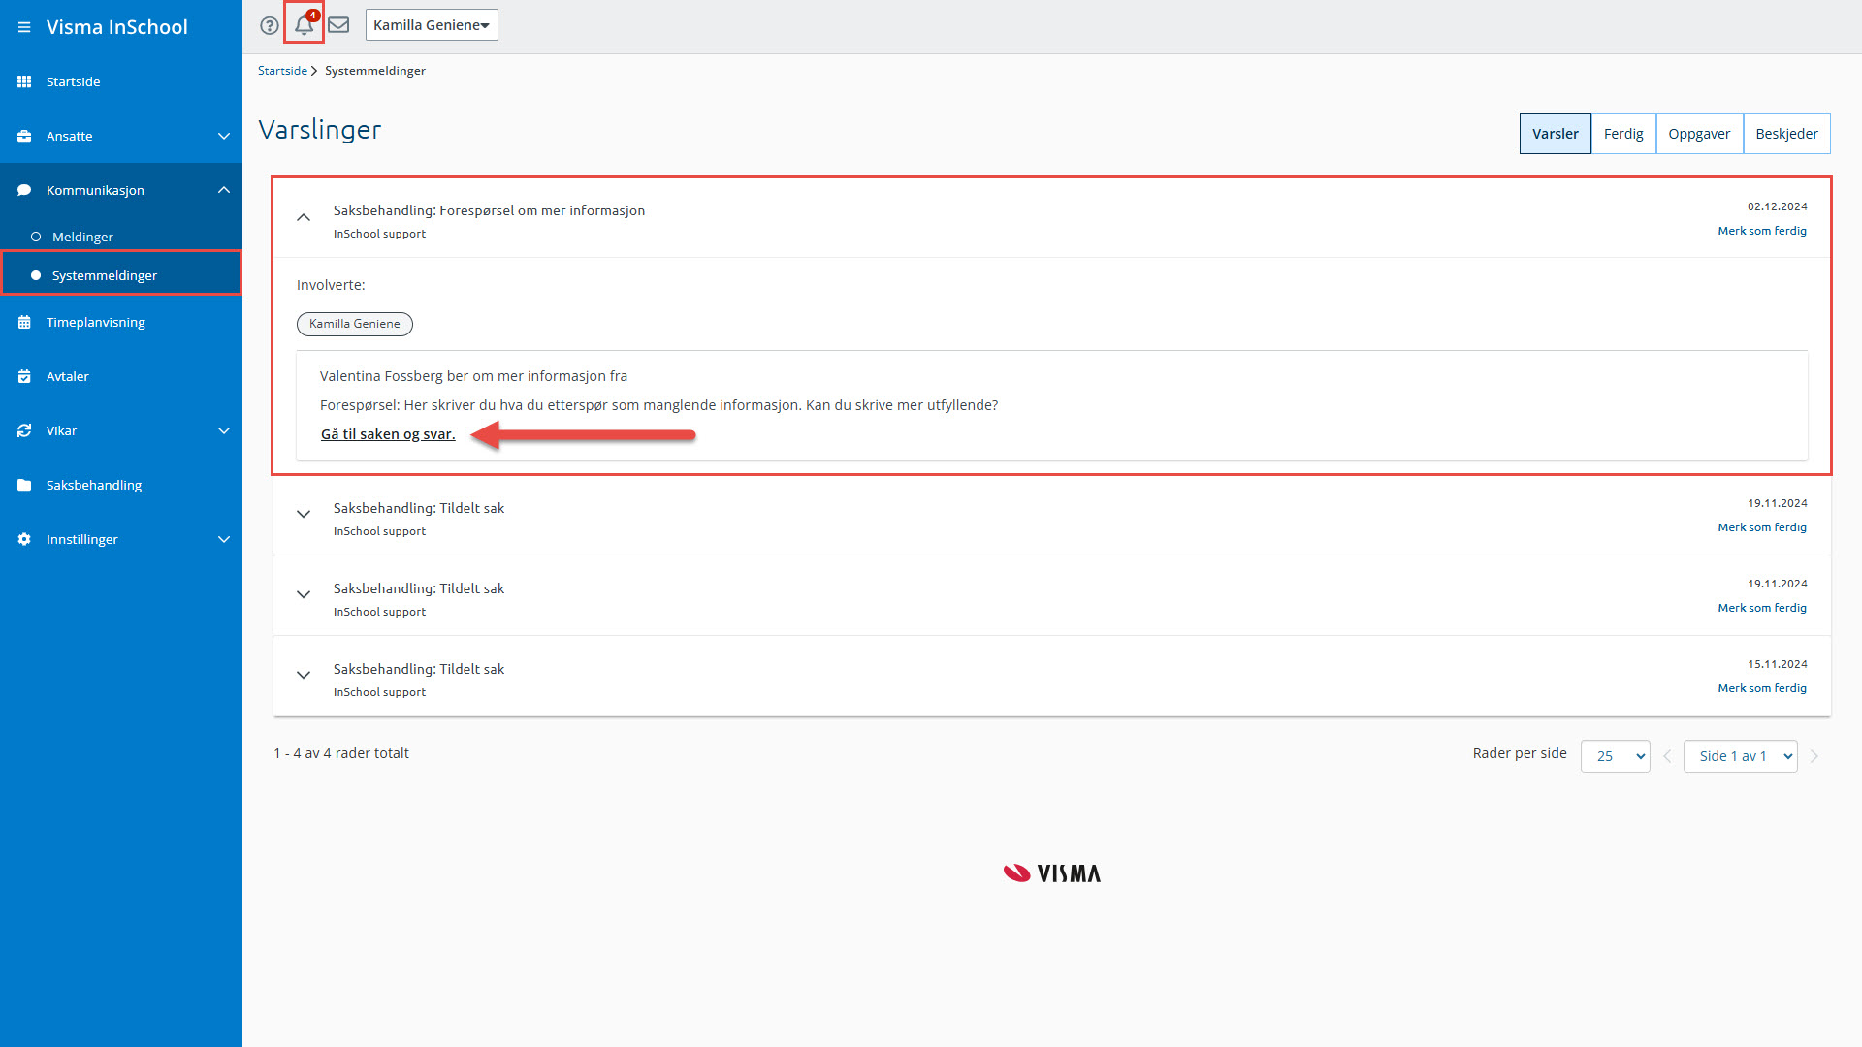Open the help question mark icon
This screenshot has height=1047, width=1862.
point(270,25)
